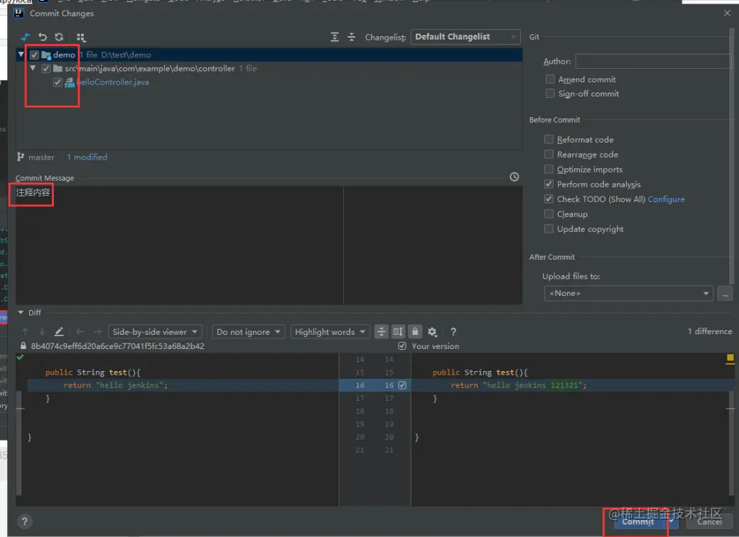The image size is (739, 537).
Task: Enable Amend commit checkbox
Action: (549, 79)
